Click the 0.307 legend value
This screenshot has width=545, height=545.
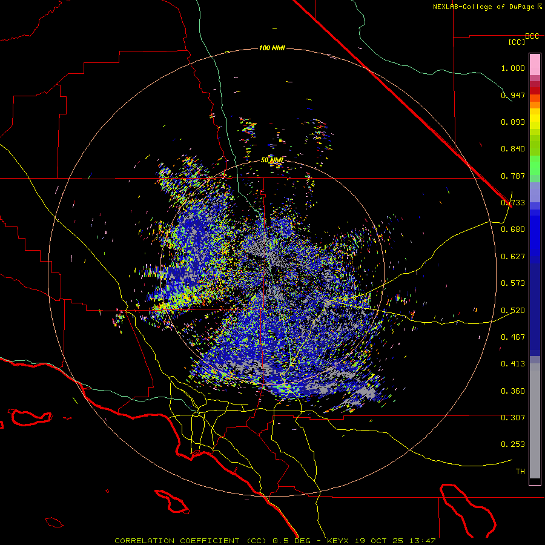(x=513, y=418)
